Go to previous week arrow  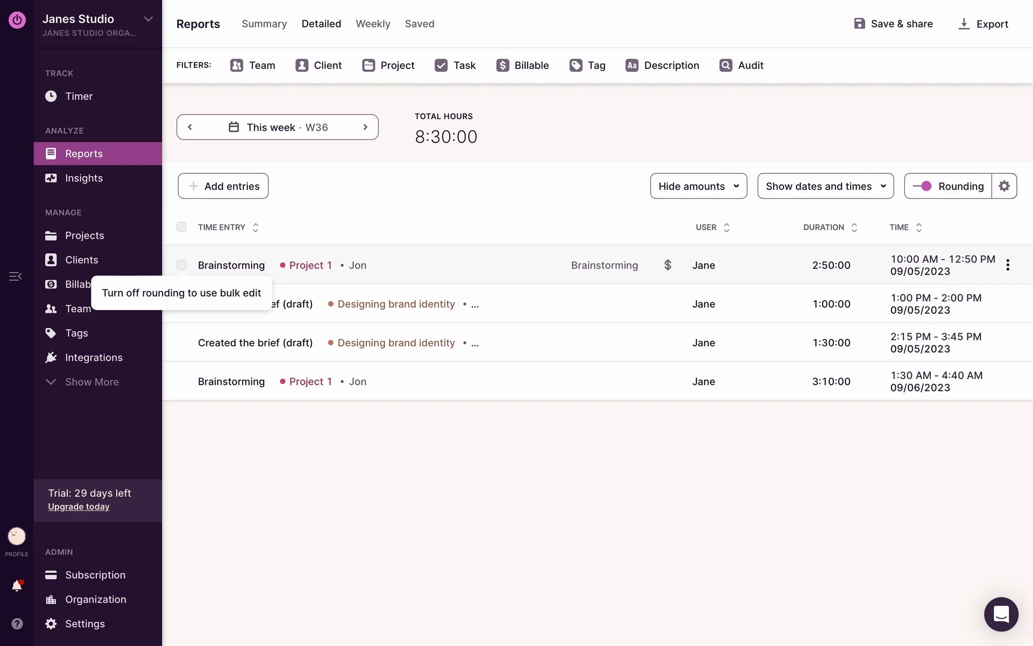pyautogui.click(x=190, y=127)
